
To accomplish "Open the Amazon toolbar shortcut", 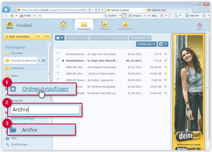I will pyautogui.click(x=135, y=16).
